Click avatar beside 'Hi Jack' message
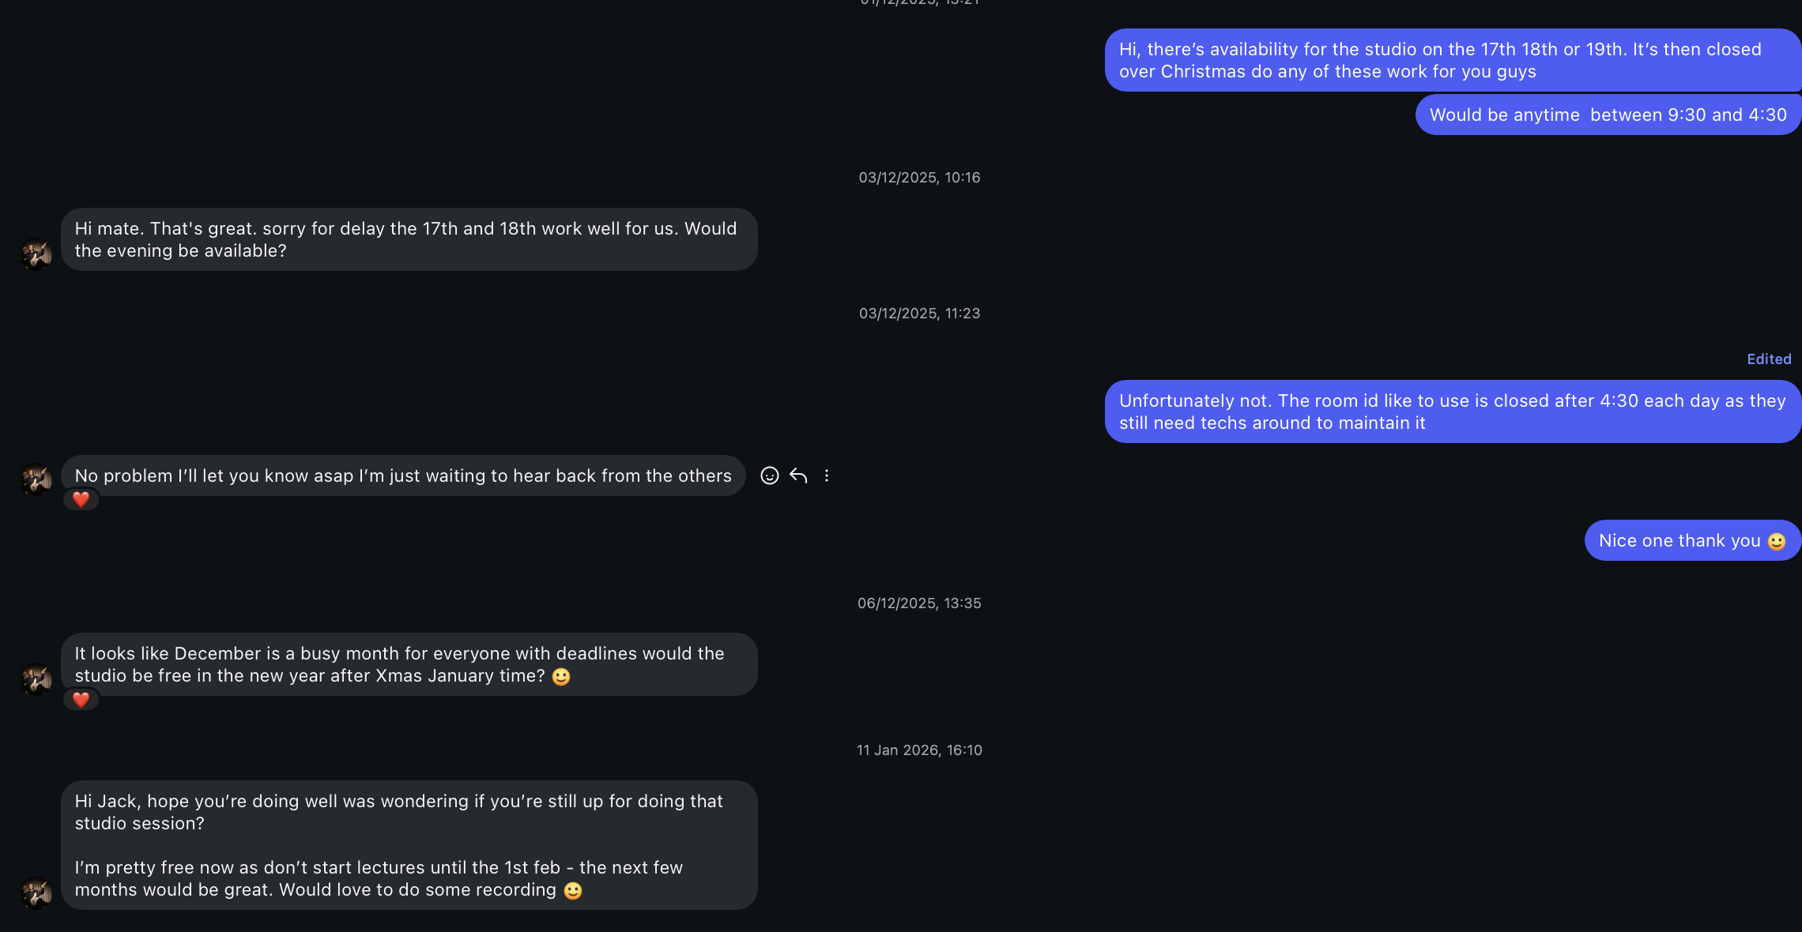The width and height of the screenshot is (1802, 932). tap(36, 893)
